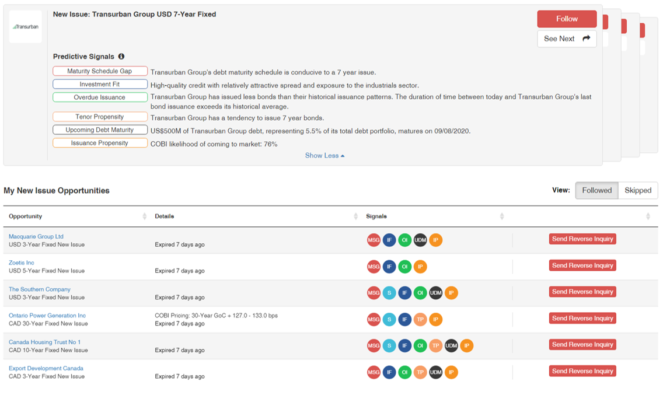Click OI signal icon in Zoetis Inc row
Screen dimensions: 663x402
pos(404,267)
